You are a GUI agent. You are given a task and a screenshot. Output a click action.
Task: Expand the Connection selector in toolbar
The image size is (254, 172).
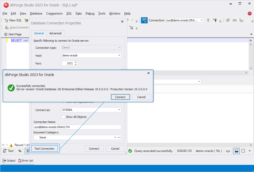[x=202, y=20]
